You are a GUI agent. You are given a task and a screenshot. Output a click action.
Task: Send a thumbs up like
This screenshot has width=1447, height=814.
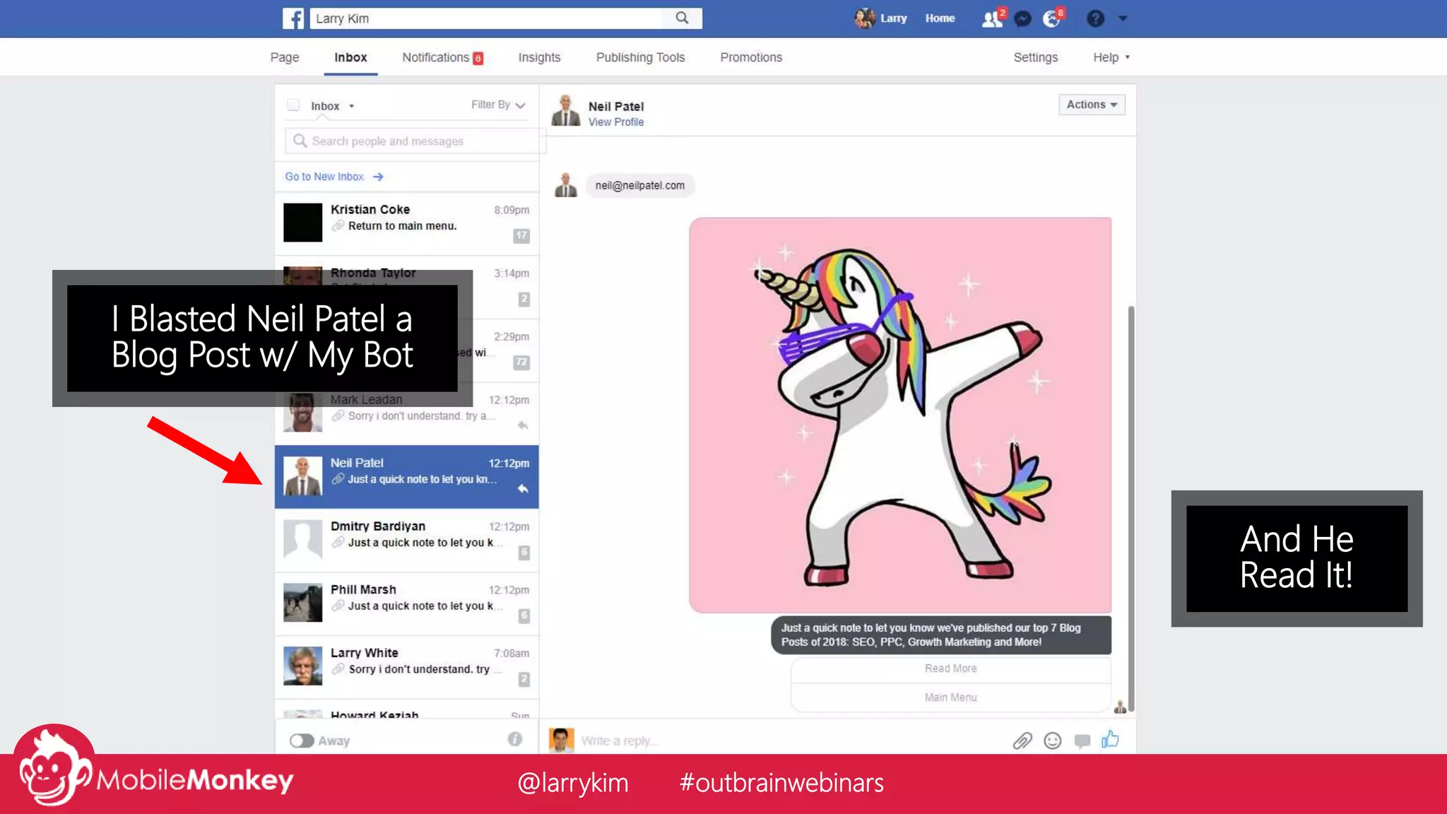[1111, 739]
